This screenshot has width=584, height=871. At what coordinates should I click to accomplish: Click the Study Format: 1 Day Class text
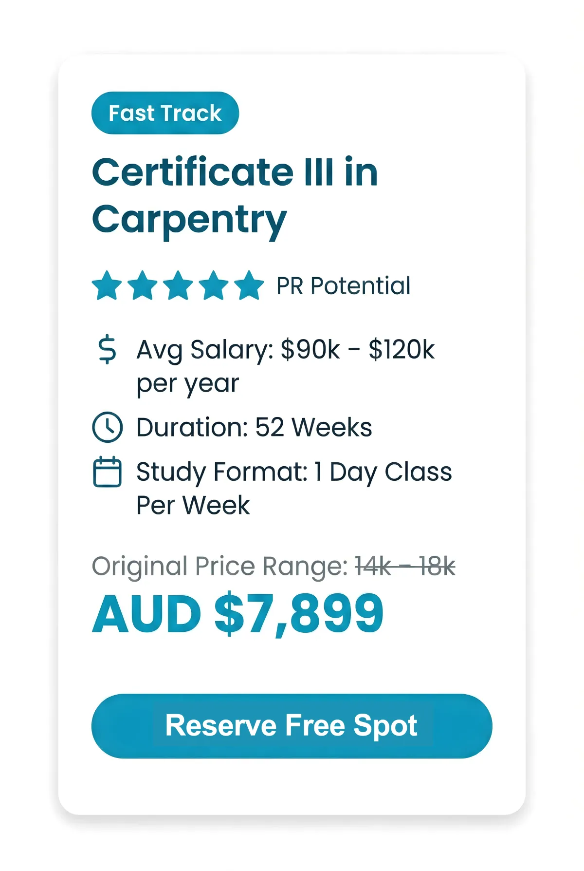pos(294,472)
